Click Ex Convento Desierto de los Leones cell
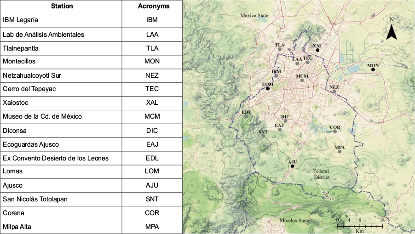The image size is (415, 234). click(61, 158)
